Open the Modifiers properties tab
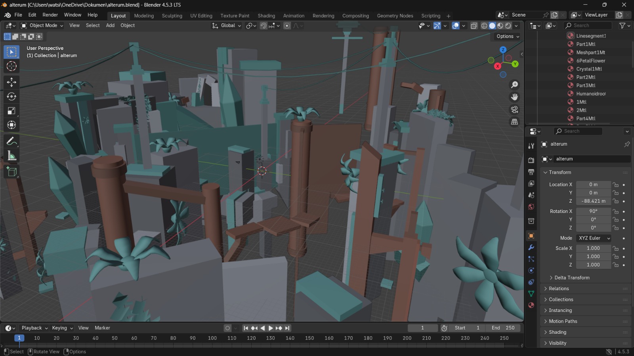 coord(531,247)
